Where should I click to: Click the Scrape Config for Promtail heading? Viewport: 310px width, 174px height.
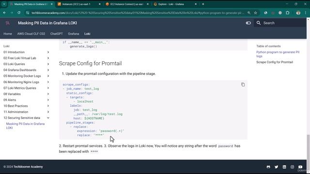pos(91,63)
